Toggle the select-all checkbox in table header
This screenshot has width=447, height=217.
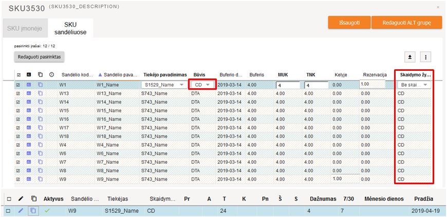(x=18, y=75)
